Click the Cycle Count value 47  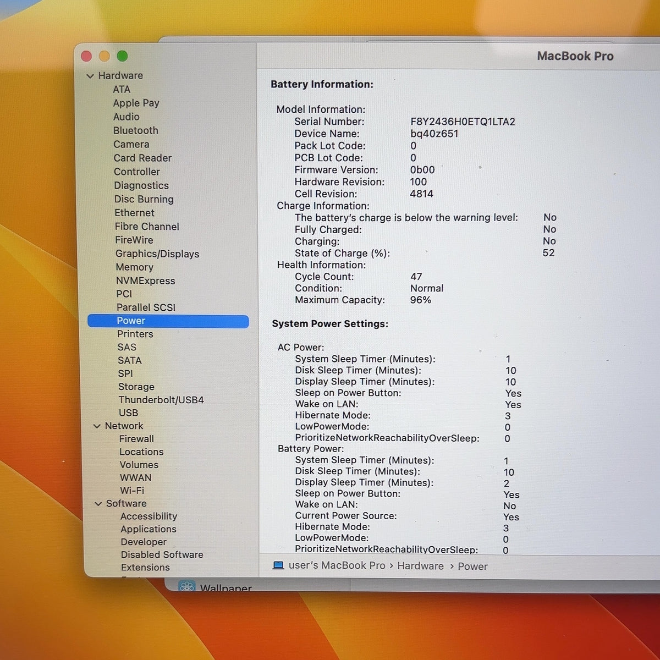point(416,277)
